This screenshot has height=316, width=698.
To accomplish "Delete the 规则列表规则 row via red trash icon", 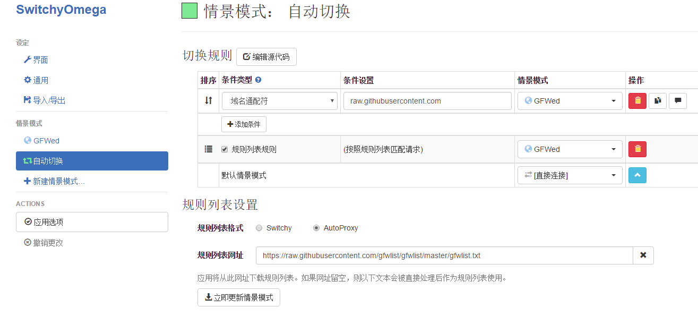I will 637,149.
